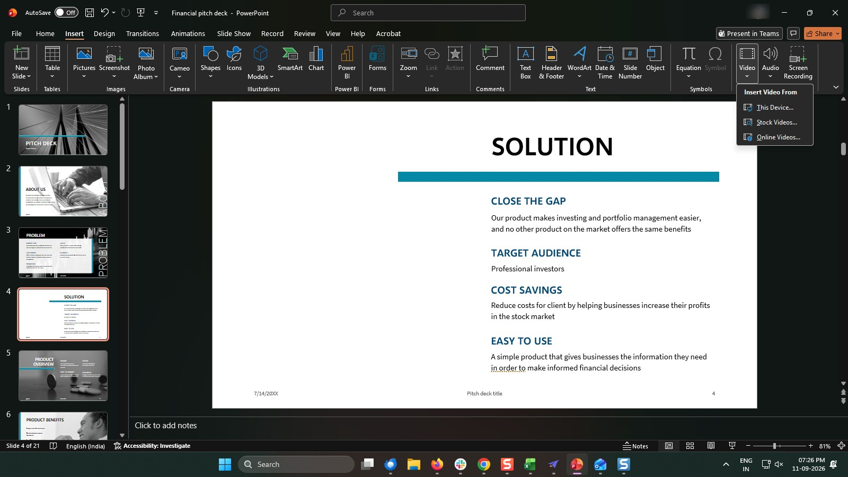Image resolution: width=848 pixels, height=477 pixels.
Task: Click the zoom slider handle
Action: 774,446
